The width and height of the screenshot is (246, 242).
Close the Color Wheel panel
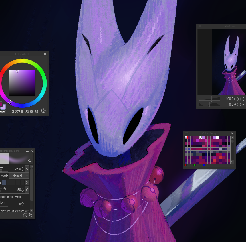click(x=45, y=54)
